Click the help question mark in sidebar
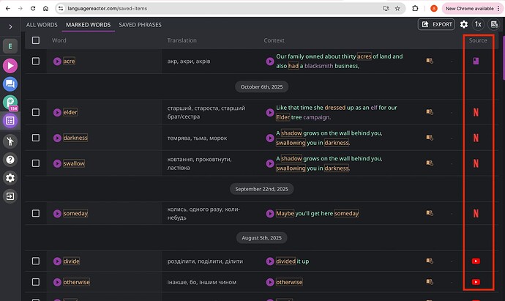This screenshot has width=505, height=301. (x=11, y=159)
